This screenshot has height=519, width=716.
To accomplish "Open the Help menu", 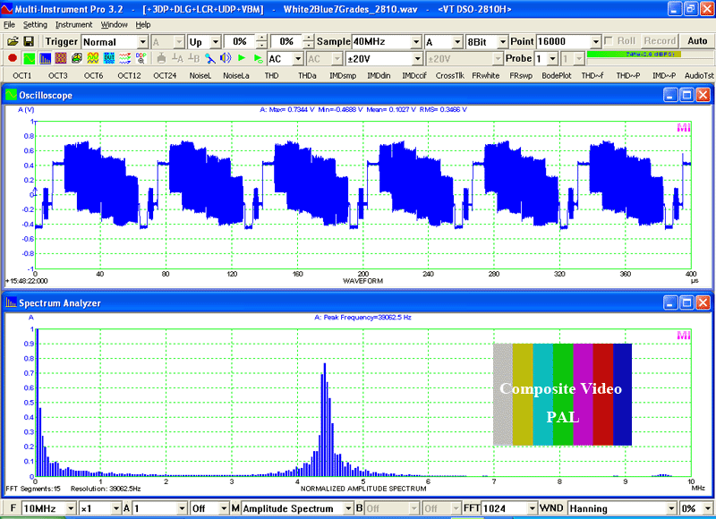I will (143, 25).
